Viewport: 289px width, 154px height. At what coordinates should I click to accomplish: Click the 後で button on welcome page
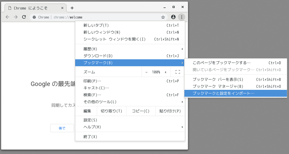pos(62,128)
